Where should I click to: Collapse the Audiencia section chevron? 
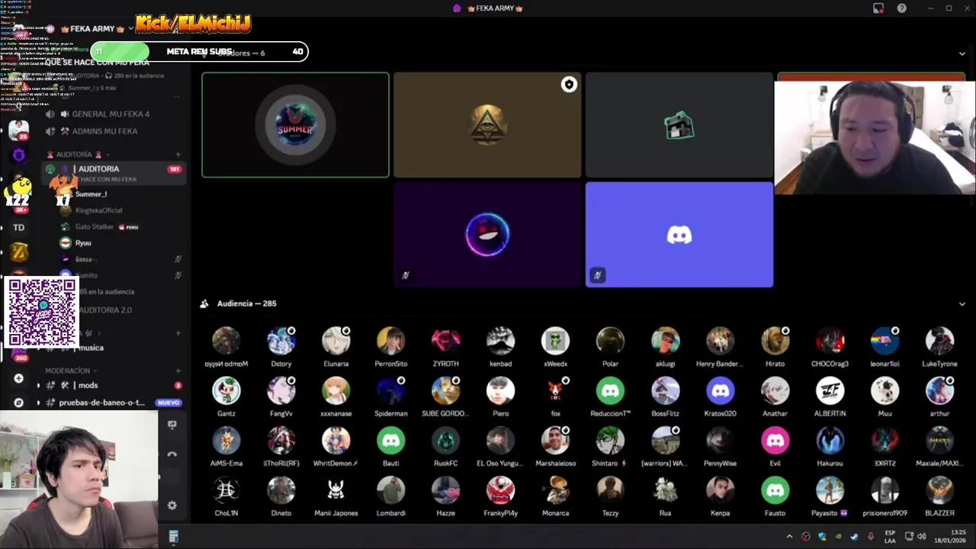pos(962,303)
